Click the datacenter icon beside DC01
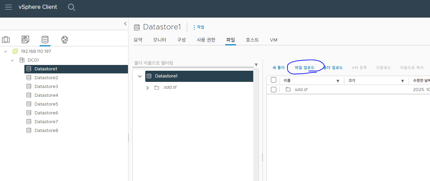The image size is (430, 181). click(22, 60)
